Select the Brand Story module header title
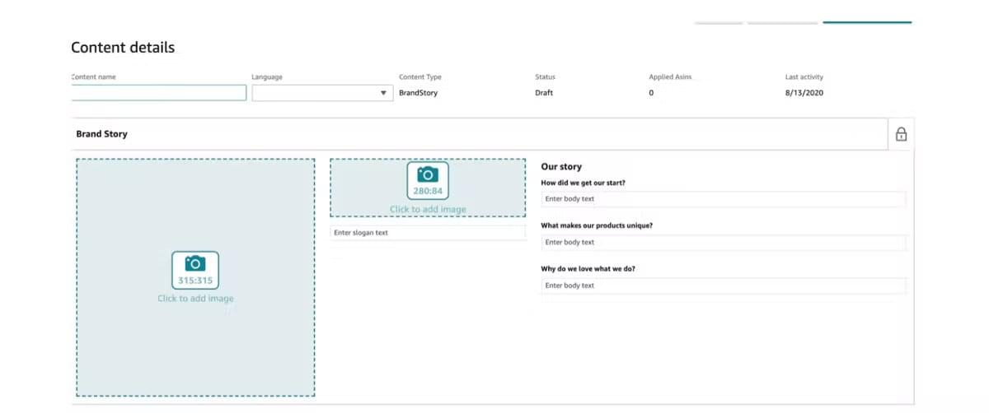Image resolution: width=989 pixels, height=413 pixels. pos(101,134)
